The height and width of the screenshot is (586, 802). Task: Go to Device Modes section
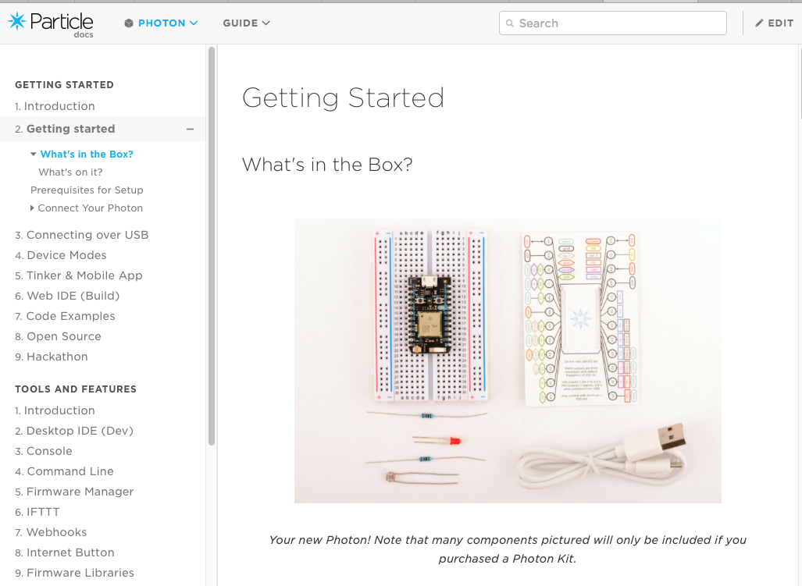coord(61,255)
